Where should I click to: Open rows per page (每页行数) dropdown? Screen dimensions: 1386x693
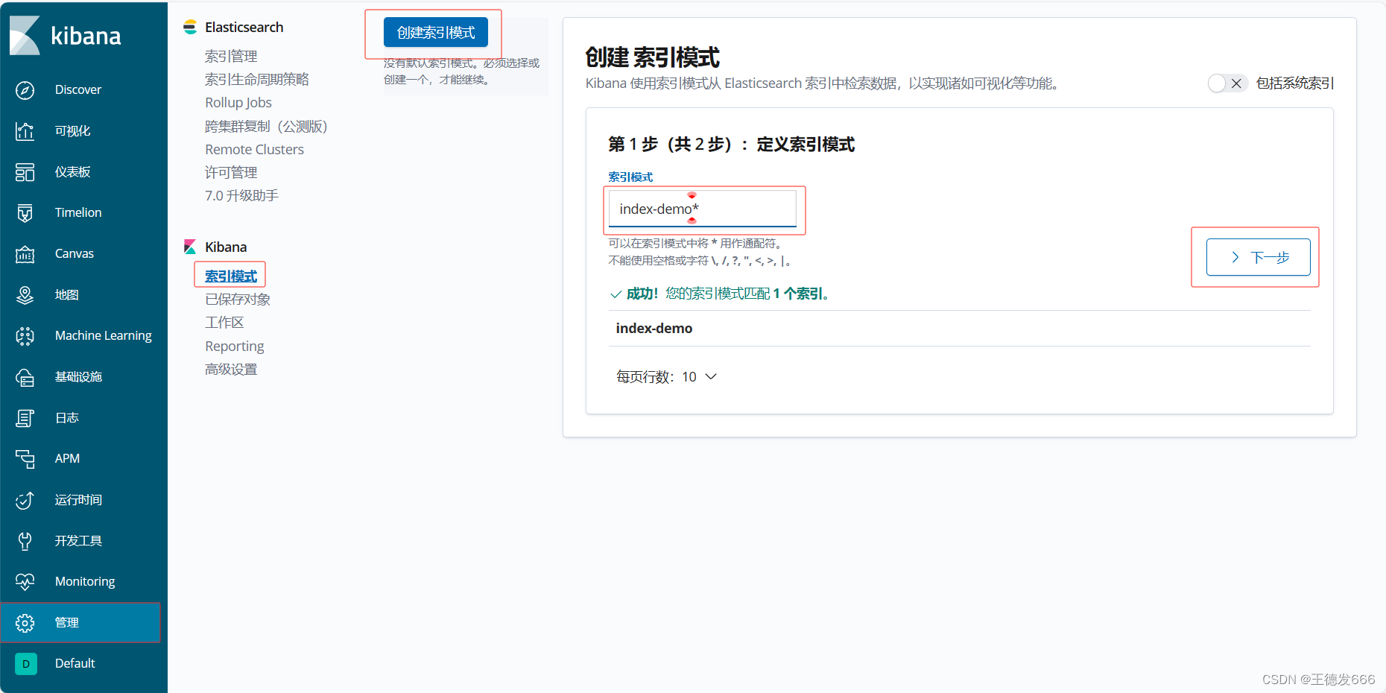666,377
